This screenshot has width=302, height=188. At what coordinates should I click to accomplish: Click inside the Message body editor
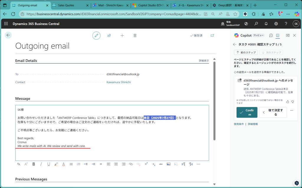coord(112,133)
